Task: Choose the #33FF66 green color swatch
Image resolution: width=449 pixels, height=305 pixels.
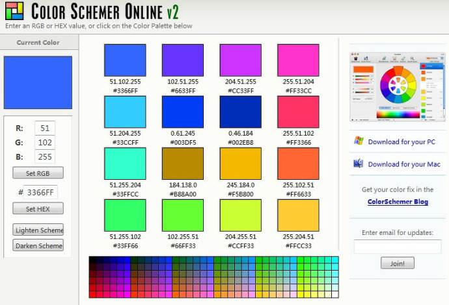Action: coord(124,215)
